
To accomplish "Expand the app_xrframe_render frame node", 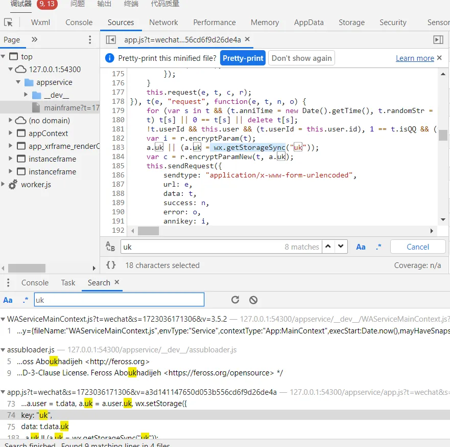I will [x=11, y=146].
